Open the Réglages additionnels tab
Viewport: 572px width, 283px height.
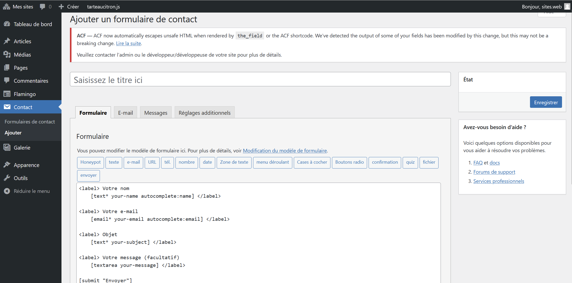pos(204,113)
